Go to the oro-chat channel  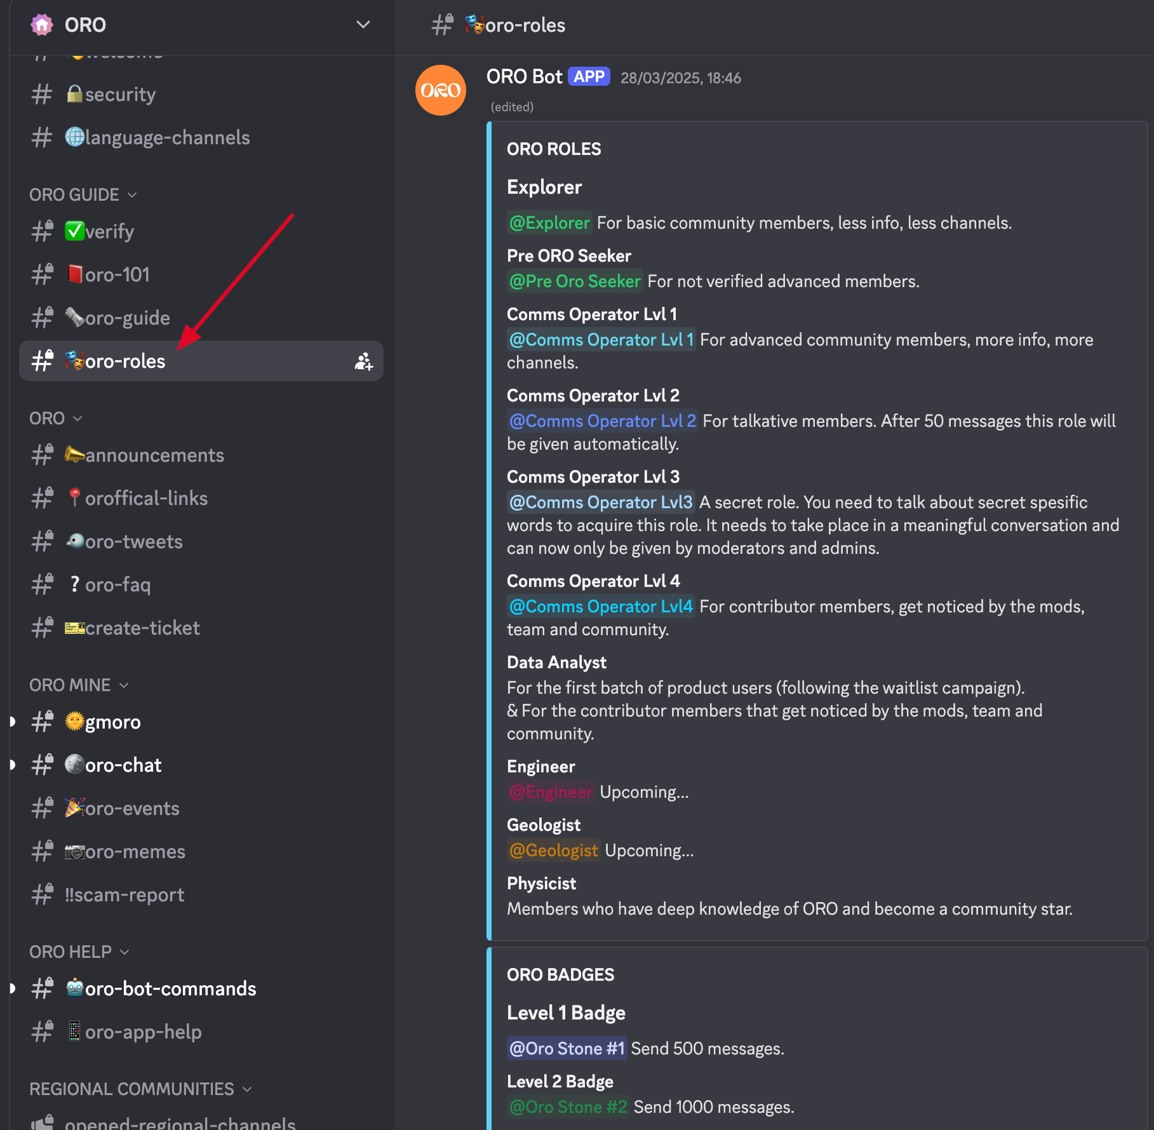coord(123,765)
